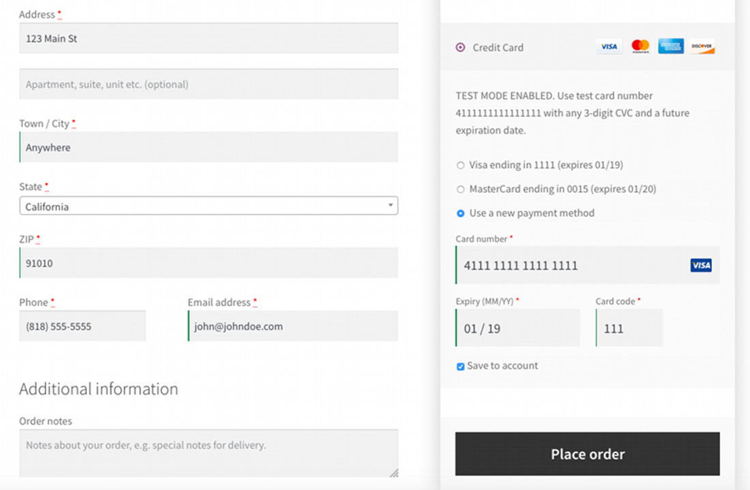
Task: Select the Credit Card payment option
Action: tap(461, 48)
